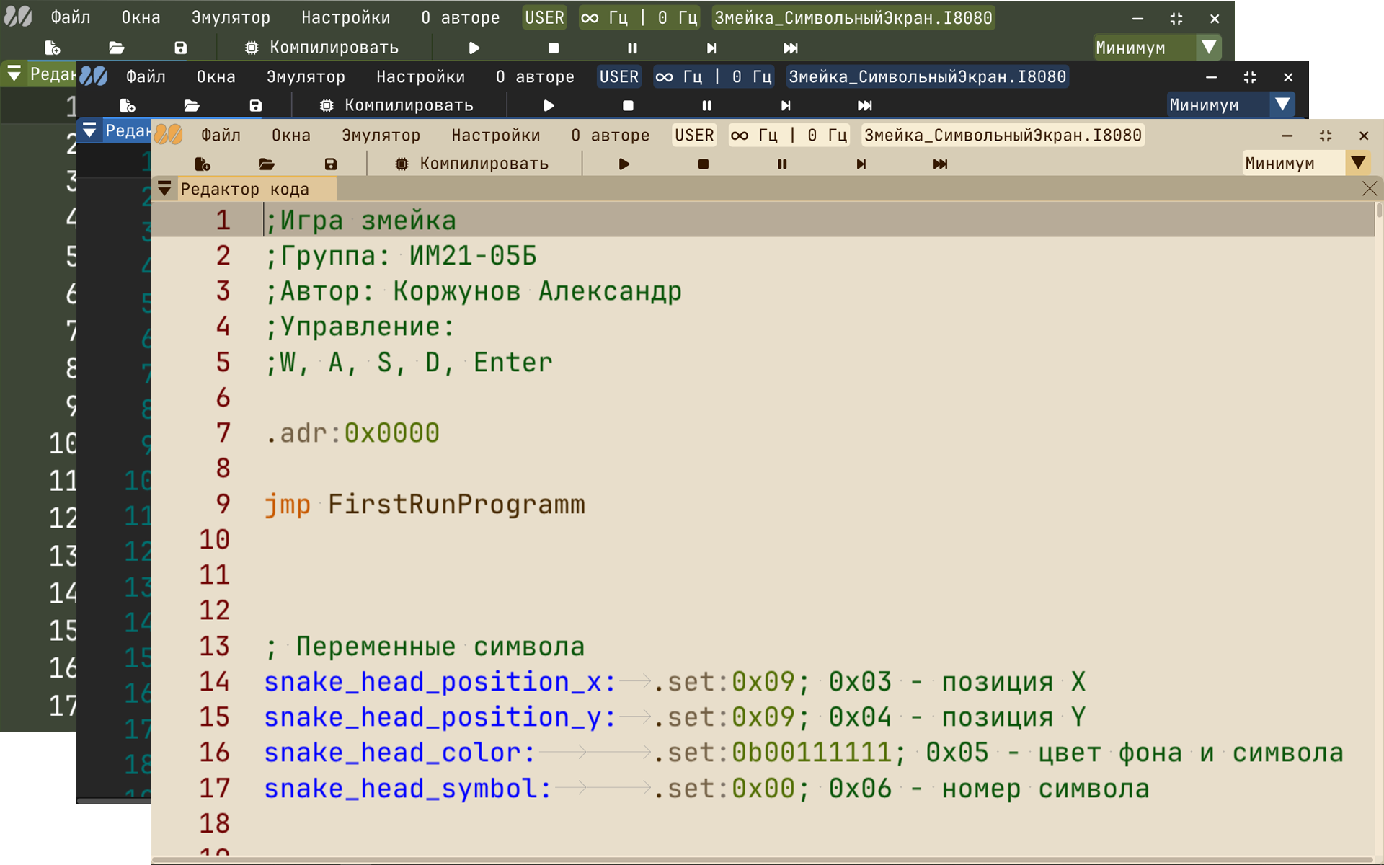The width and height of the screenshot is (1384, 865).
Task: Click the new file icon in beige window
Action: (203, 164)
